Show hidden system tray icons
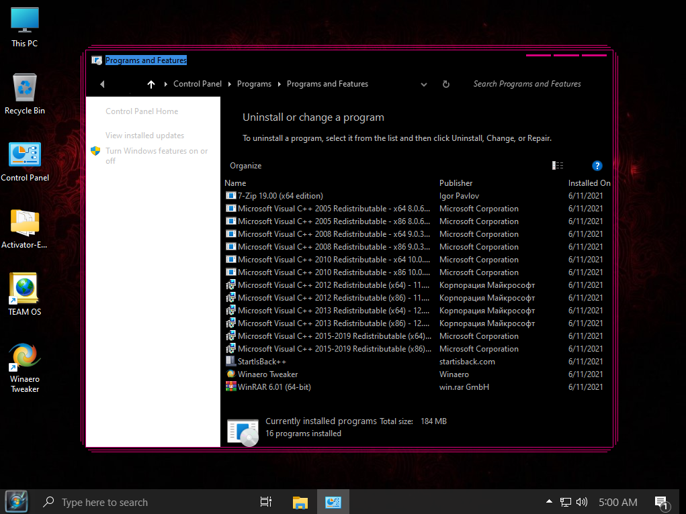The height and width of the screenshot is (514, 686). coord(549,501)
